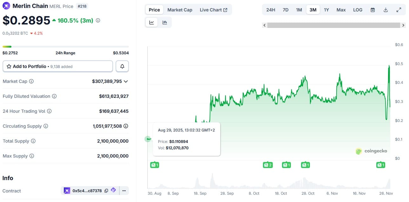Expand the Market Cap details chevron

tap(126, 81)
